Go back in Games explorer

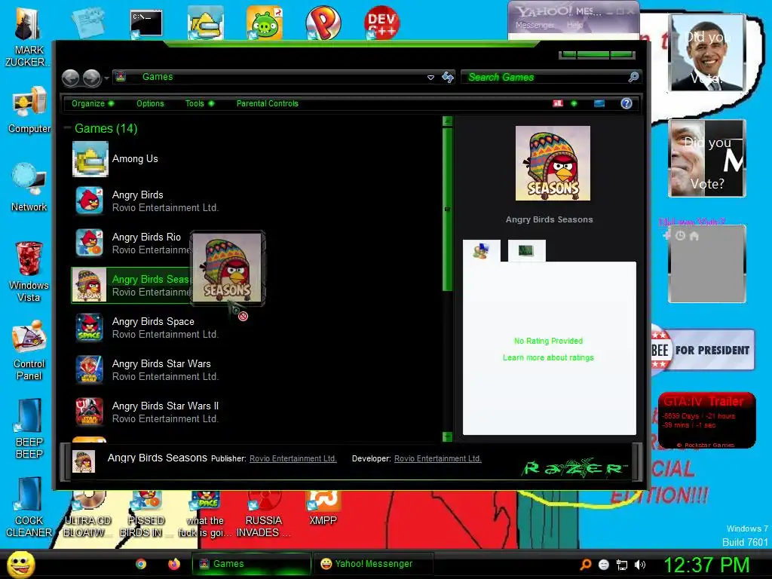(x=70, y=78)
